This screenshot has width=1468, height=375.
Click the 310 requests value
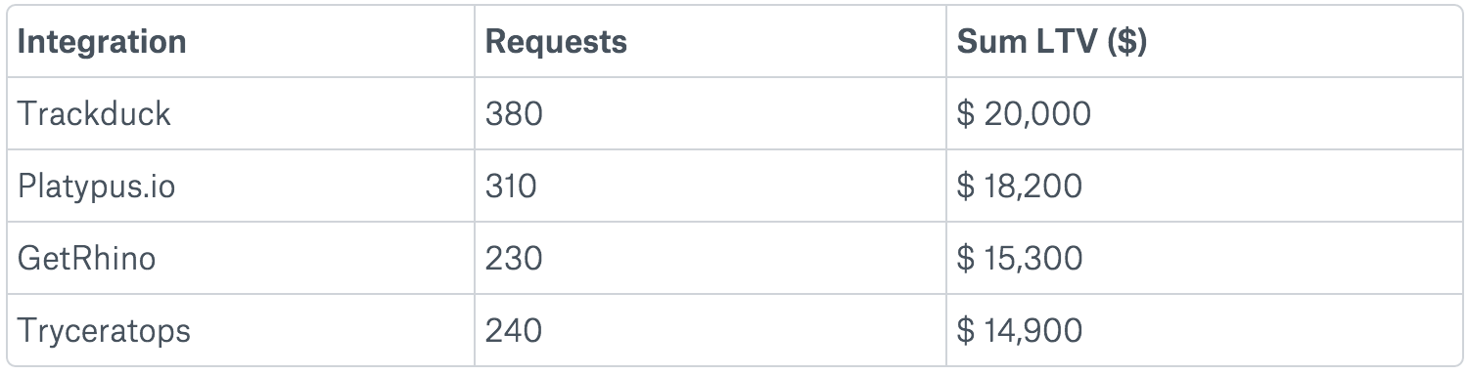pyautogui.click(x=511, y=187)
